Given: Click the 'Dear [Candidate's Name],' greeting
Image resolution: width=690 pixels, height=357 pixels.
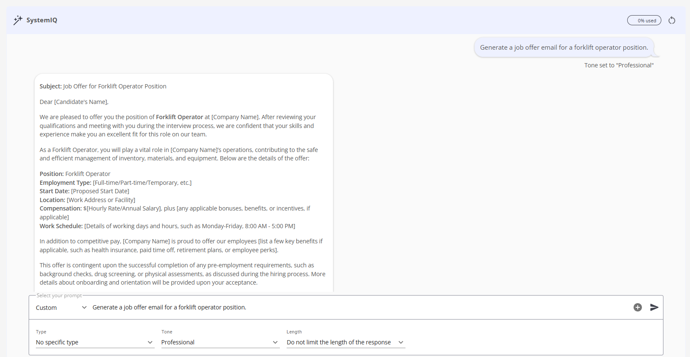Looking at the screenshot, I should pos(74,102).
